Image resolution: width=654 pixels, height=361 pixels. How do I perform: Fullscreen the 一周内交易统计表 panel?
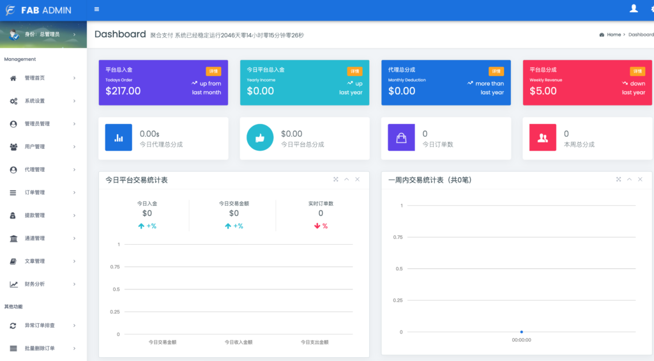point(618,180)
